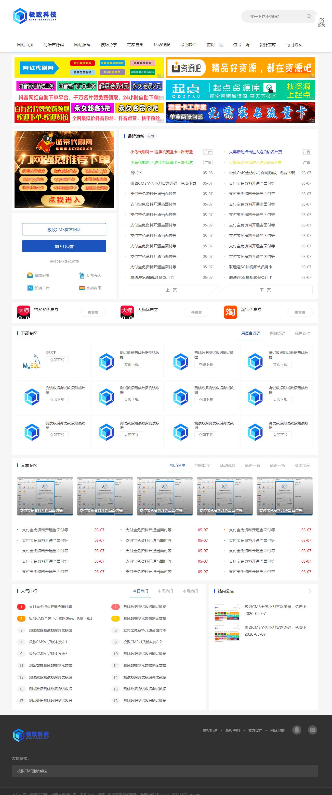Switch to the 本周热门 ranking tab
332x795 pixels.
(165, 591)
